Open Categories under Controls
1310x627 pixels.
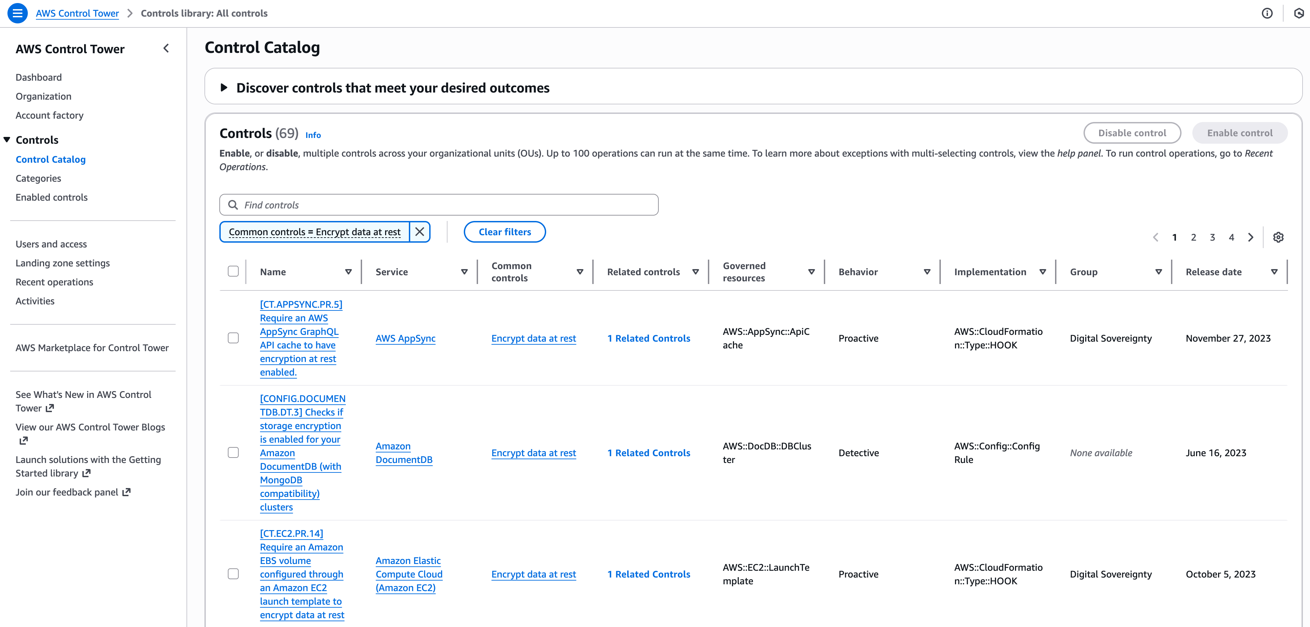pyautogui.click(x=38, y=179)
